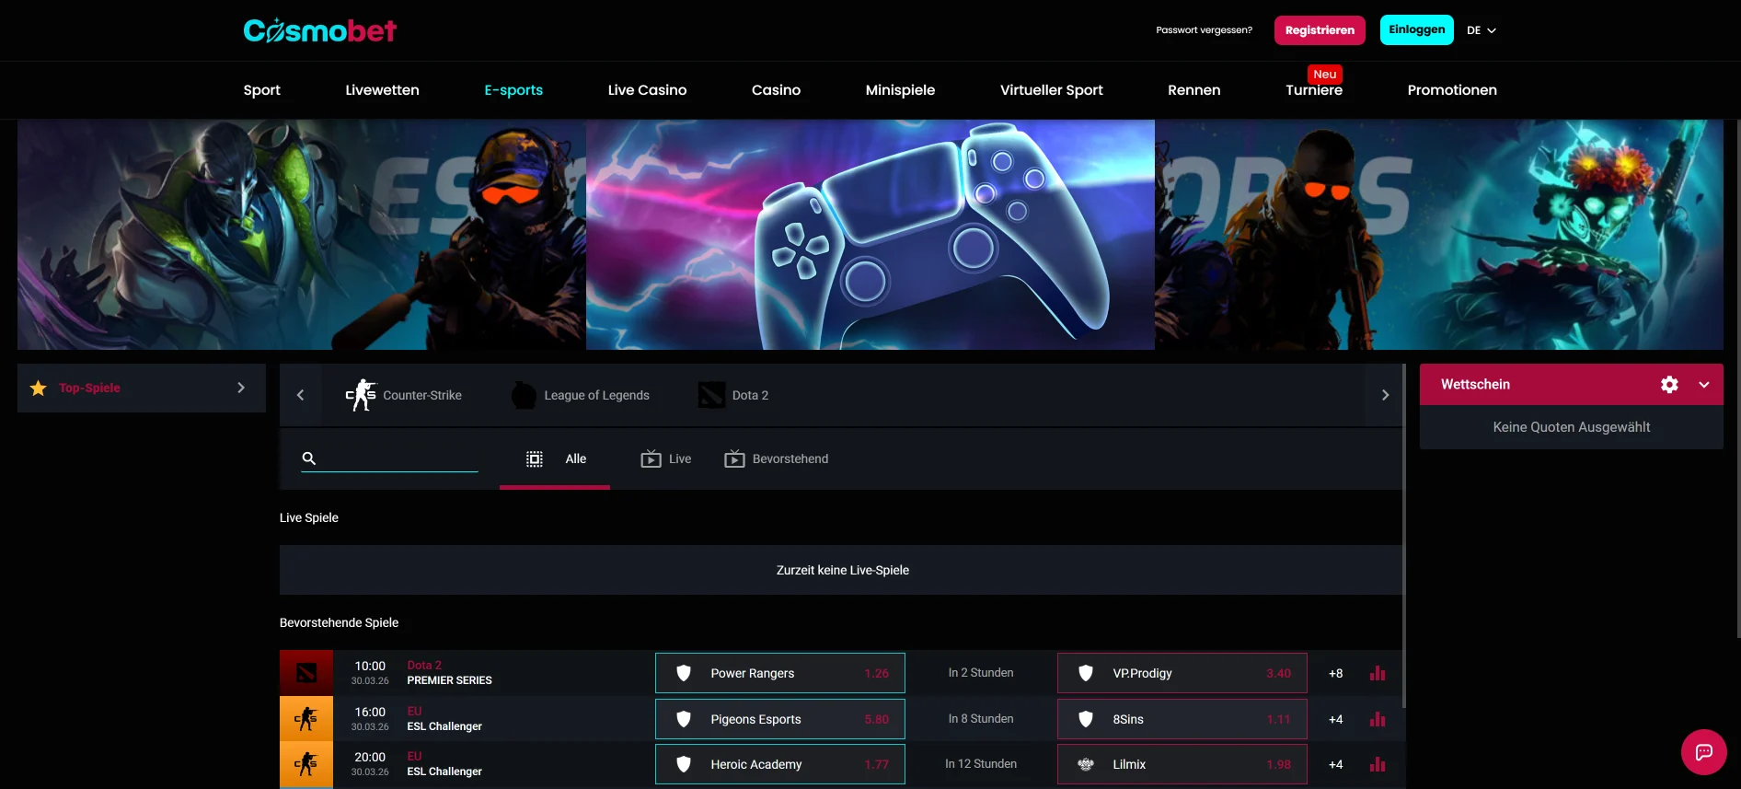Show +8 more markets for Power Rangers
1741x789 pixels.
point(1335,673)
